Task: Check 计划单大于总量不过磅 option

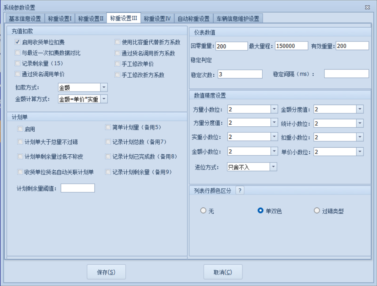Action: [20, 142]
